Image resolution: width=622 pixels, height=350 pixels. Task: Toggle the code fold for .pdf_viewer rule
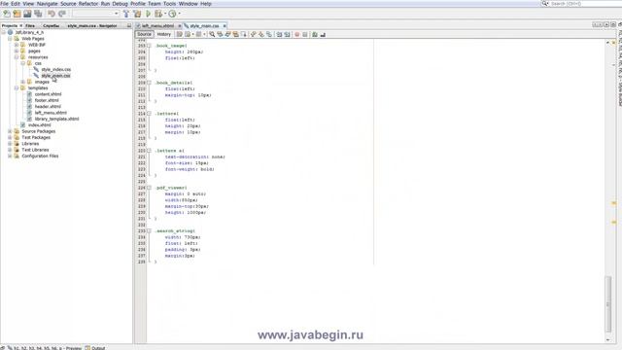[149, 188]
